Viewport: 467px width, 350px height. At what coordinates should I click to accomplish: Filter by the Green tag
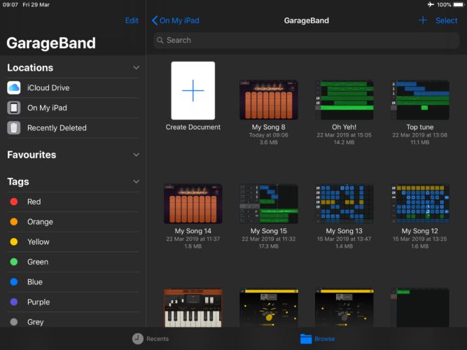[37, 262]
